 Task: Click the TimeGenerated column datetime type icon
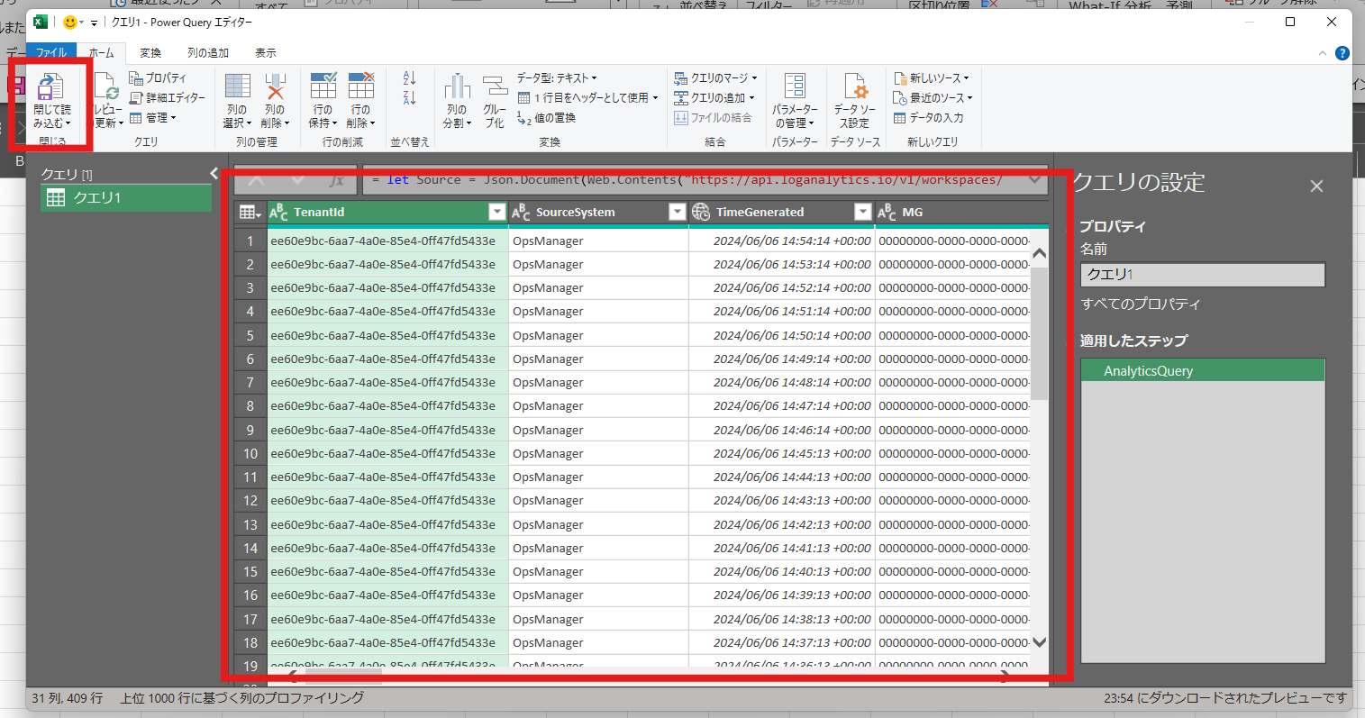[x=701, y=213]
